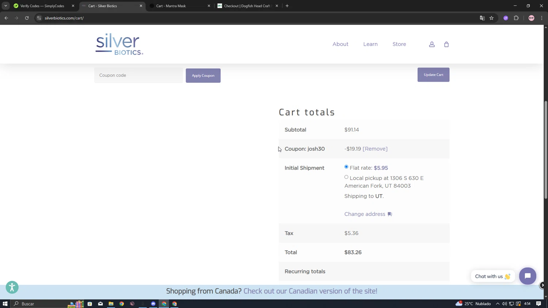Click the black arrow circle at the banner's edge

point(543,285)
